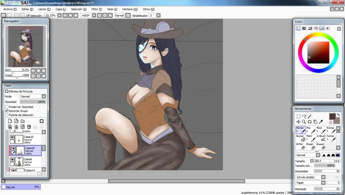Zoom out using toolbar minus button

click(65, 16)
